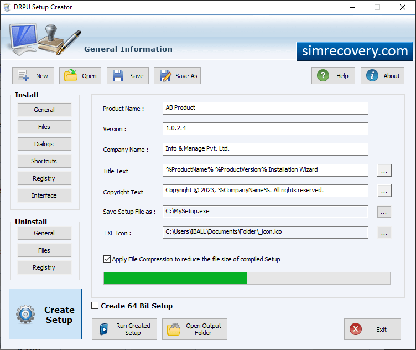416x350 pixels.
Task: Click the DRPU Setup Creator title bar icon
Action: 7,7
